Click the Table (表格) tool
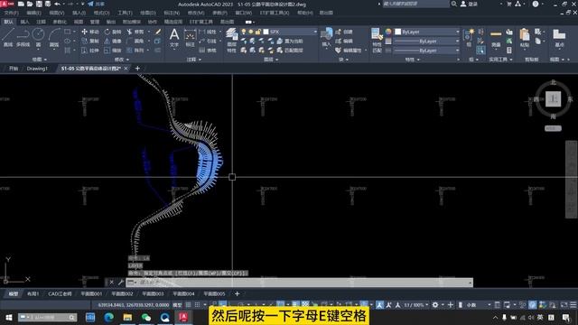 pos(208,51)
